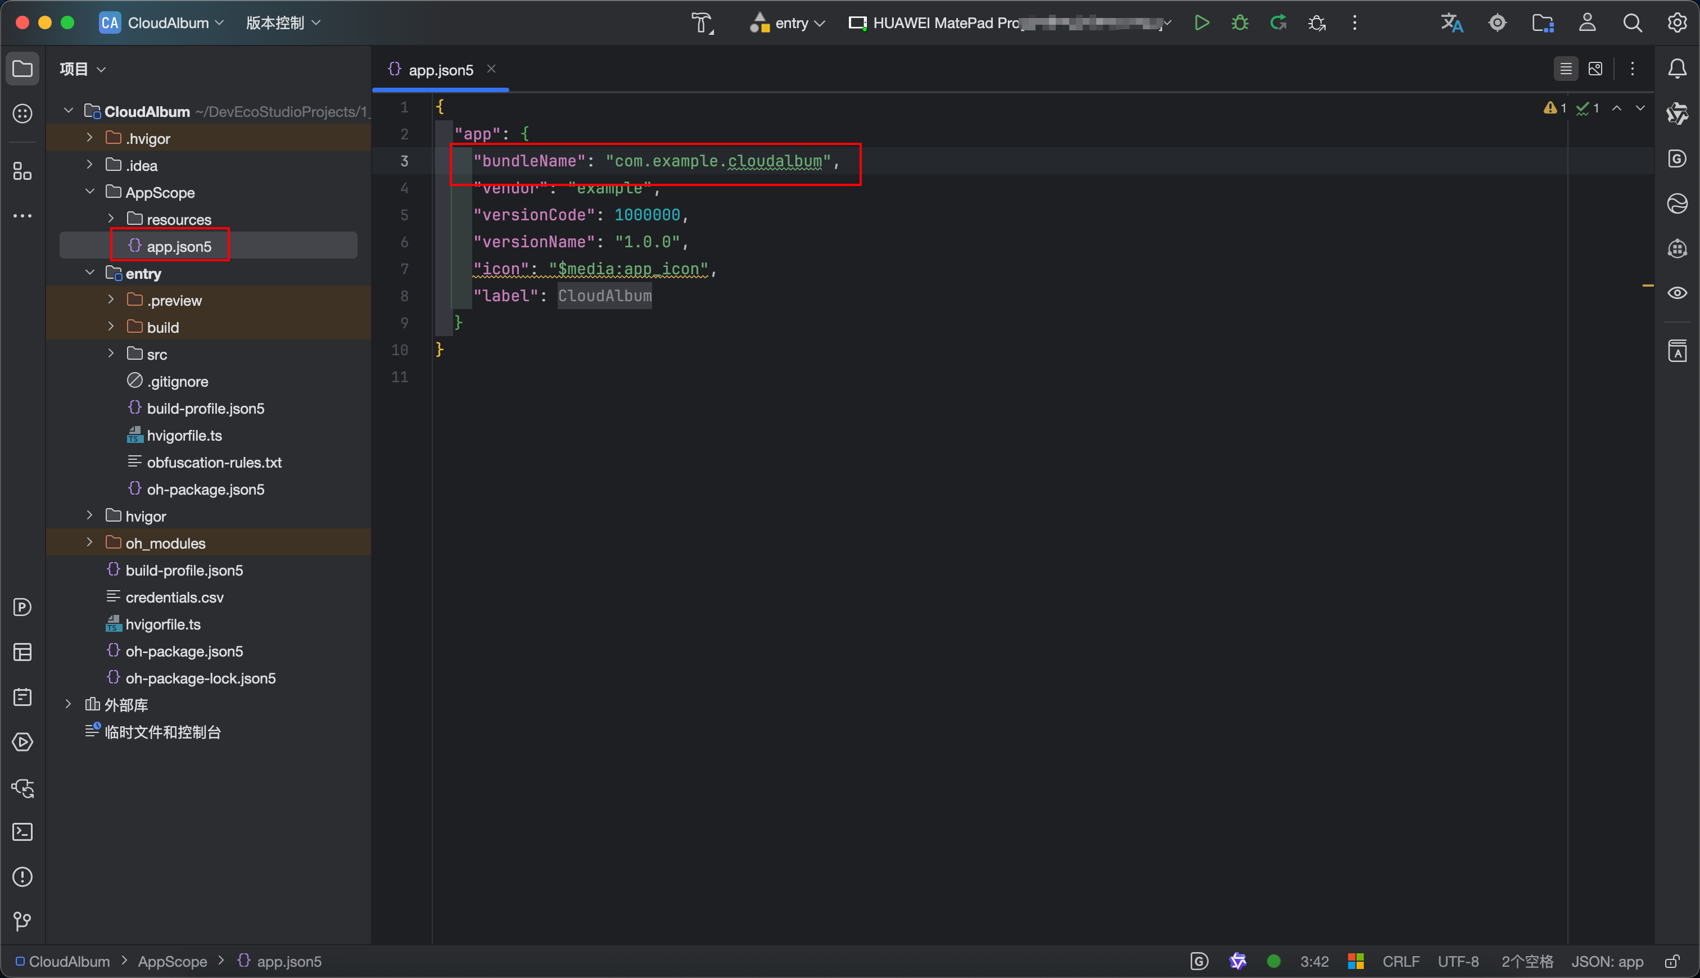The image size is (1700, 978).
Task: Open IDE settings gear icon
Action: pos(1677,23)
